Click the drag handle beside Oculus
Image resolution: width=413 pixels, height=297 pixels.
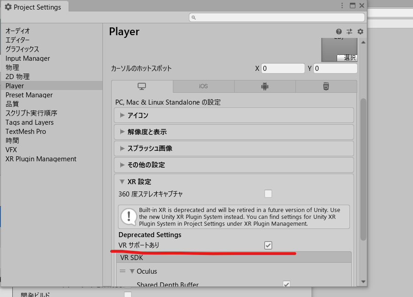123,271
